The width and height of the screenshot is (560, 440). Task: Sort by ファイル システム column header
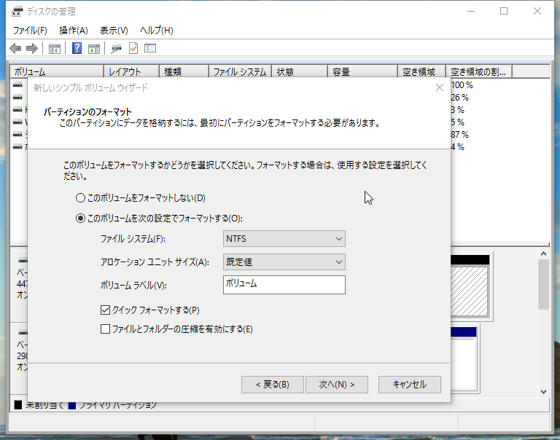point(240,71)
